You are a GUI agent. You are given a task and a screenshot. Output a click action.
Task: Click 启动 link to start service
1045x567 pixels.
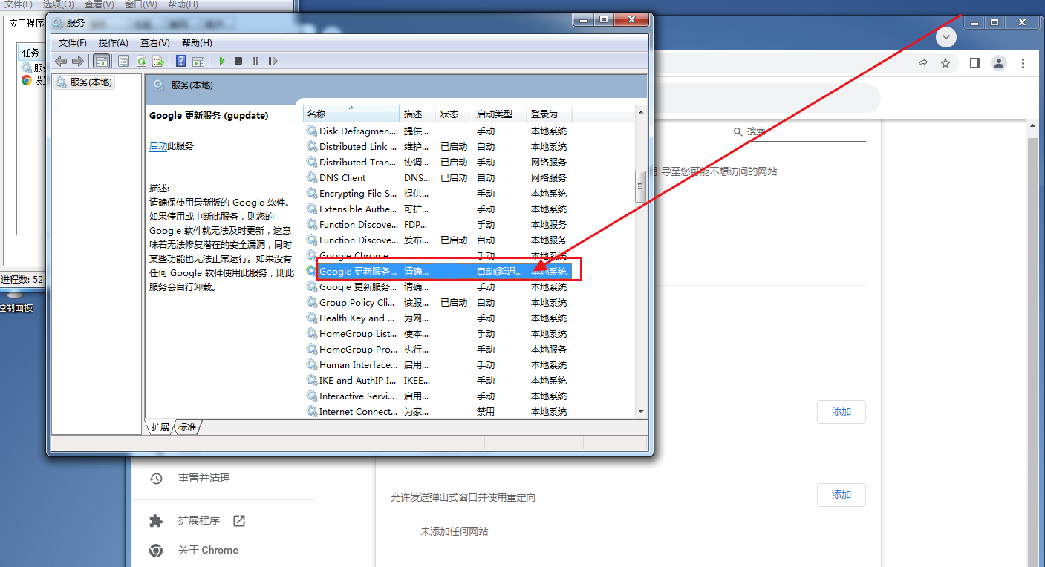click(158, 146)
